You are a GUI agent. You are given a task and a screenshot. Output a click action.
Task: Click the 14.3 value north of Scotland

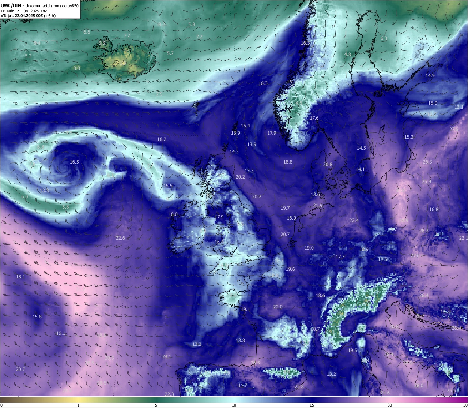[x=234, y=151]
